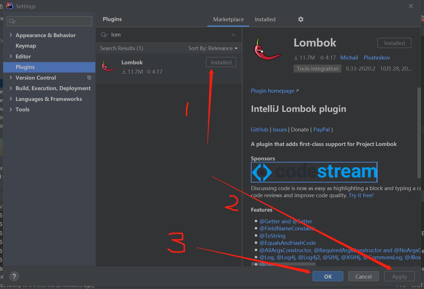Click the IntelliJ logo in the Settings title bar

10,6
